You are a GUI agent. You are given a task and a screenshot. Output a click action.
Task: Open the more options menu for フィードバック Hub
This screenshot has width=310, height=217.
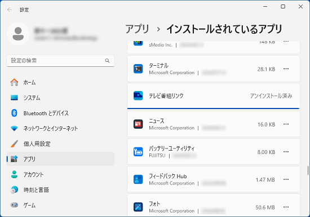(x=286, y=179)
